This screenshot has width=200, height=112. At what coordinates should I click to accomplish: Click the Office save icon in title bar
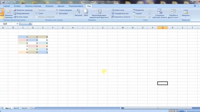point(3,2)
